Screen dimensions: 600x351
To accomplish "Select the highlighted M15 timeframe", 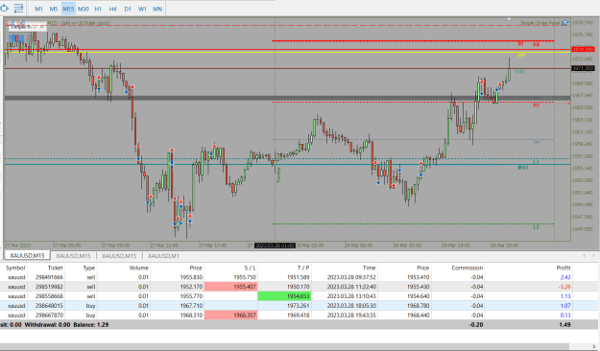I will (68, 9).
